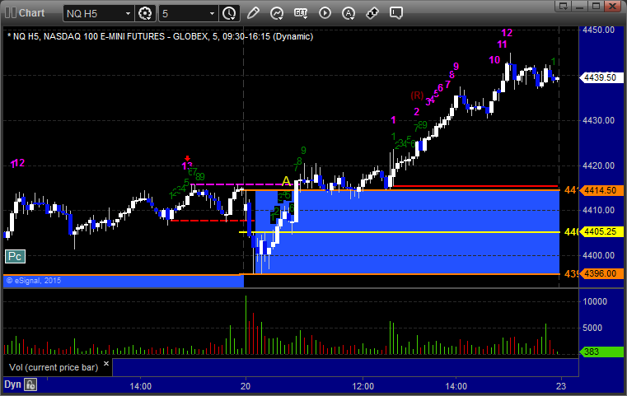Click the orange 4414.50 price label

pyautogui.click(x=601, y=191)
